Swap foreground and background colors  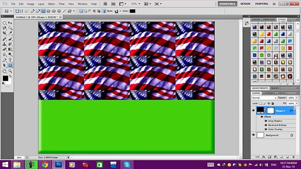click(10, 76)
